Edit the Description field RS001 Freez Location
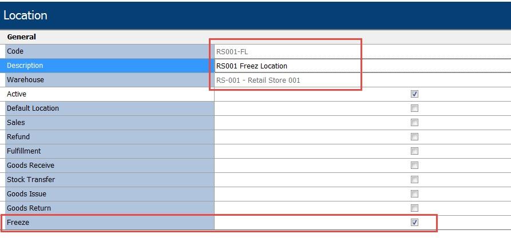This screenshot has width=511, height=238. pos(362,66)
